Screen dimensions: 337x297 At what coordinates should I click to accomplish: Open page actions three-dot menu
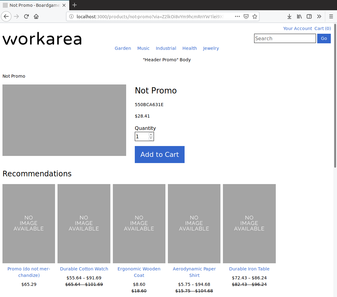tap(237, 17)
